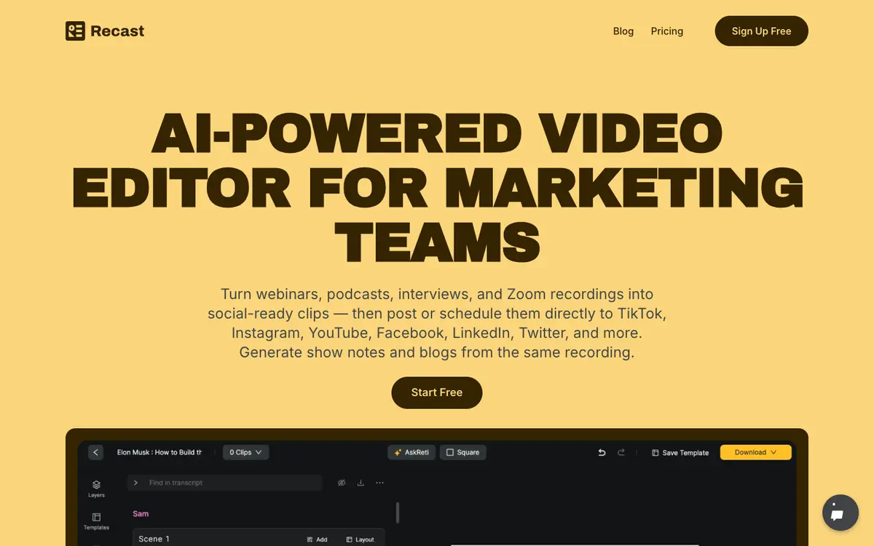874x546 pixels.
Task: Click the Find in transcript field
Action: pyautogui.click(x=224, y=483)
